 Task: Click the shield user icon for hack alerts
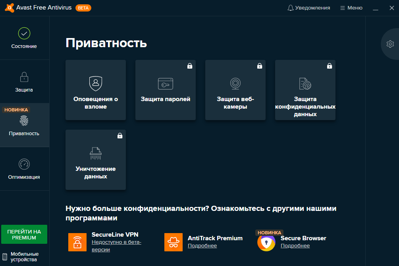[96, 83]
